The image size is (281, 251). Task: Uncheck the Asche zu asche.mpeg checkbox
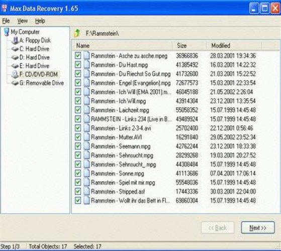(x=78, y=56)
